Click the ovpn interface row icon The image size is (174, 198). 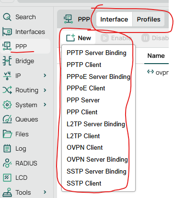(151, 72)
